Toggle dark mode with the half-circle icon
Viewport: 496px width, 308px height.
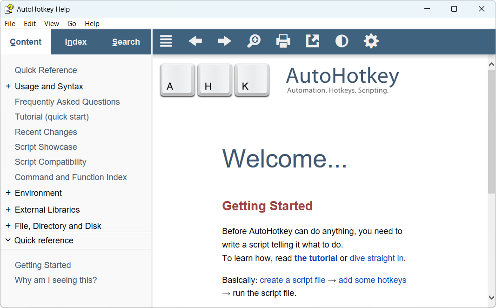[x=342, y=41]
